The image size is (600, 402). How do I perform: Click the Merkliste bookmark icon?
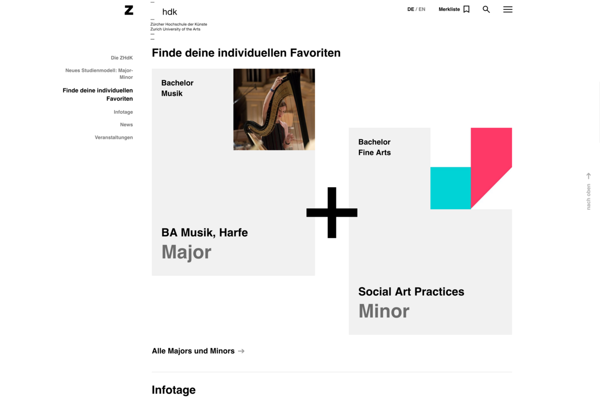466,9
